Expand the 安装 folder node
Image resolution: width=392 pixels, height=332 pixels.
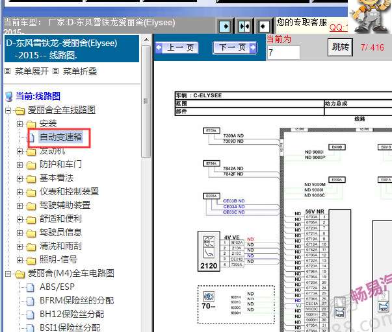point(20,124)
